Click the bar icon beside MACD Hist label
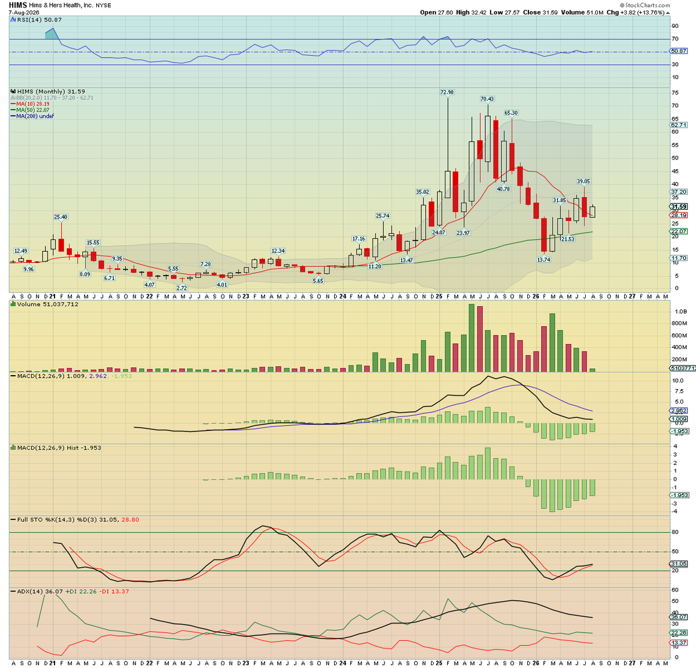696x668 pixels. (x=13, y=448)
